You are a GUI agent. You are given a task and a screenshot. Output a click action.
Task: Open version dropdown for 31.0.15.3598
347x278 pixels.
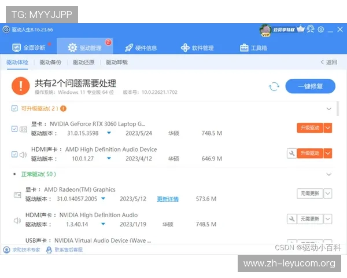(x=109, y=133)
